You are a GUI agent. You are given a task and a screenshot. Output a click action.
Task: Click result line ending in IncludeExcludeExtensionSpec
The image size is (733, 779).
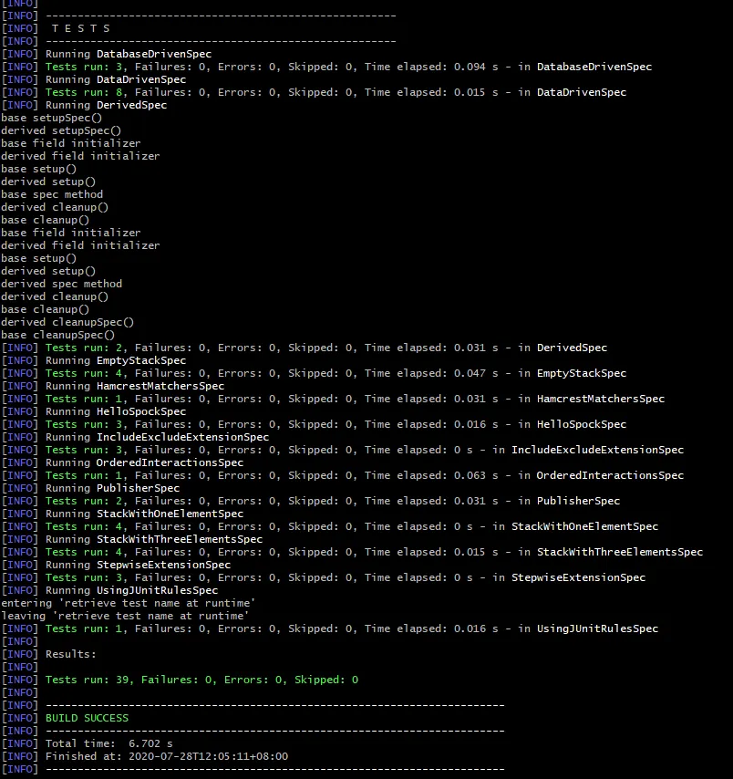coord(343,450)
